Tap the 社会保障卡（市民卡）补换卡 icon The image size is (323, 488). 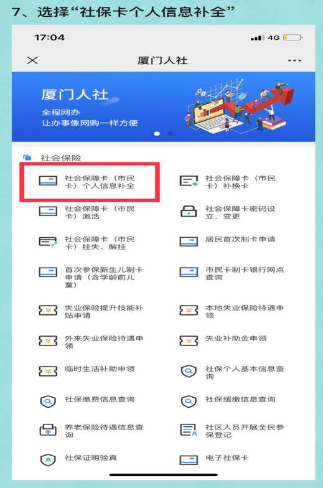coord(189,181)
